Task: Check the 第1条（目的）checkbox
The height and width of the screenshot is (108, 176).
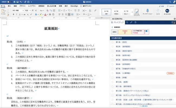Action: click(112, 42)
